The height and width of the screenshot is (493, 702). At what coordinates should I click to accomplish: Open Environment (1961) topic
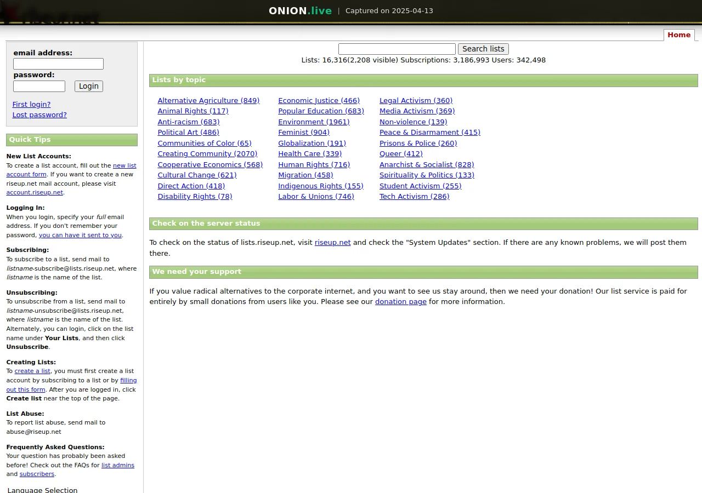click(314, 122)
